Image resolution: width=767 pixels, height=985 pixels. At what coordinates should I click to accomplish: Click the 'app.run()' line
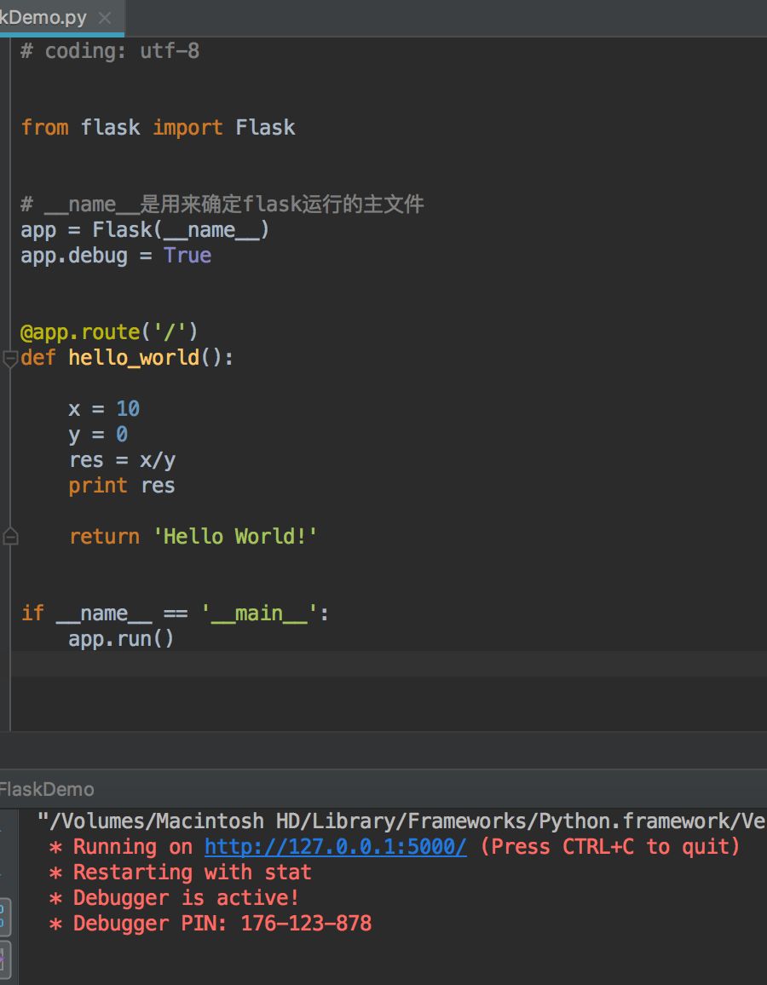pos(121,639)
